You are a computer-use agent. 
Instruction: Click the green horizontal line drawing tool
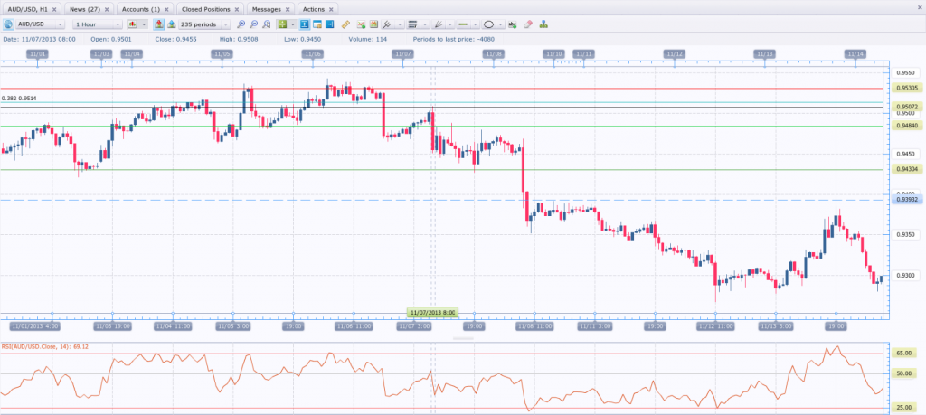coord(463,24)
